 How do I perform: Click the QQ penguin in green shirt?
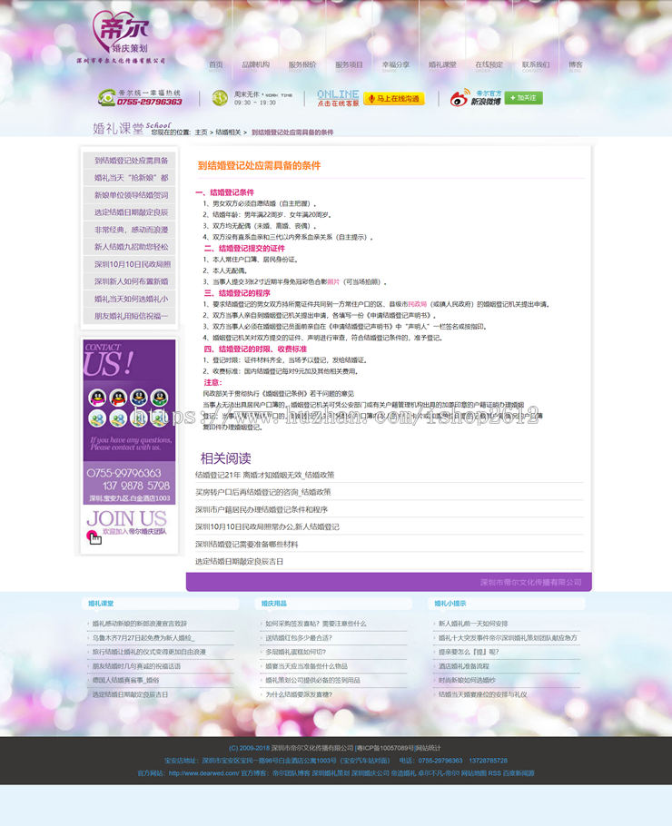pyautogui.click(x=159, y=398)
